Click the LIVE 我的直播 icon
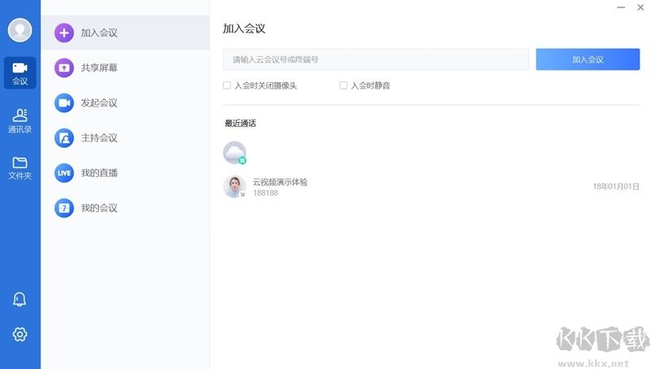The image size is (651, 369). tap(64, 173)
